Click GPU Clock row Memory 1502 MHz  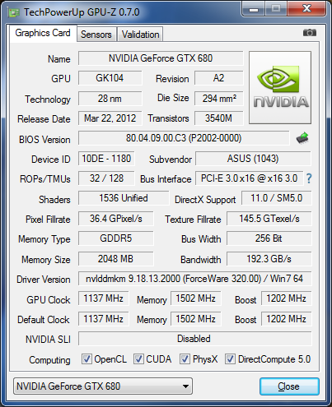[x=195, y=298]
